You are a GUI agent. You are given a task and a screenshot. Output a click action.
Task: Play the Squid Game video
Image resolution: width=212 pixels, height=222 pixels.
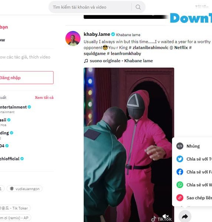[129, 145]
